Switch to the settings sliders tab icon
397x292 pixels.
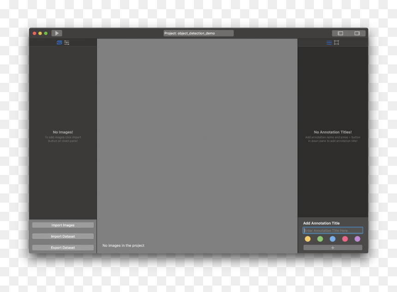click(x=67, y=42)
